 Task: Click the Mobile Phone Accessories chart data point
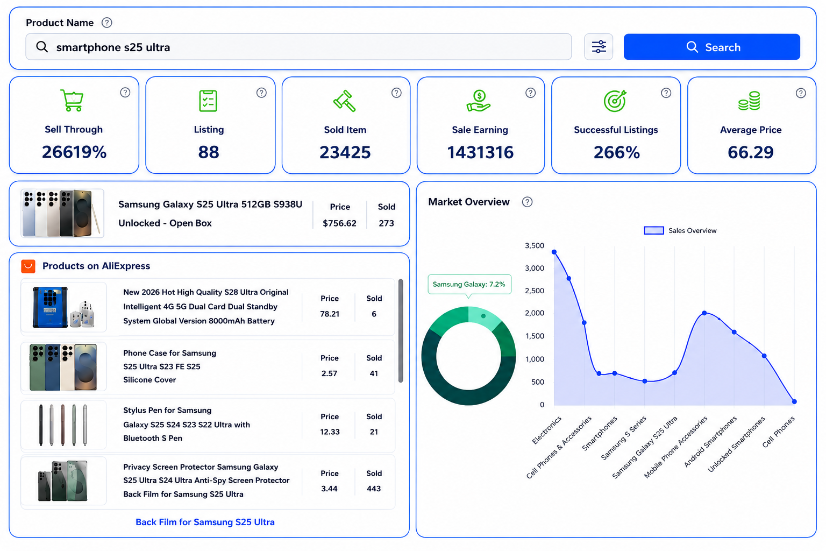(704, 313)
